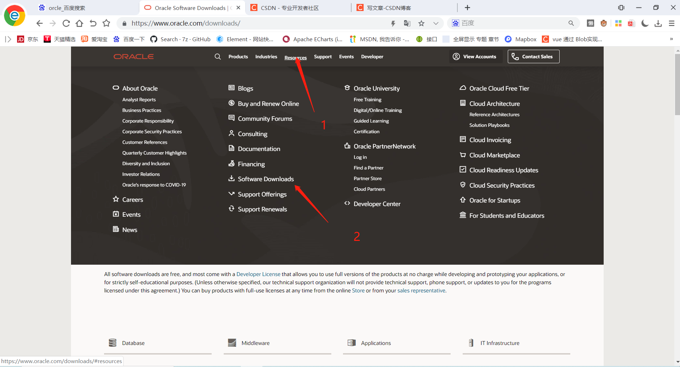The image size is (680, 367).
Task: Open Community Forums link
Action: (265, 119)
